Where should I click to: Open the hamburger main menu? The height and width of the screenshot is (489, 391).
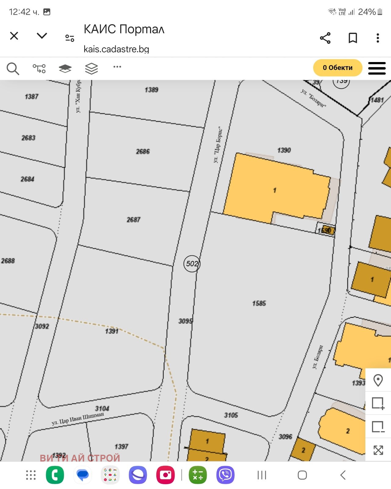point(377,68)
